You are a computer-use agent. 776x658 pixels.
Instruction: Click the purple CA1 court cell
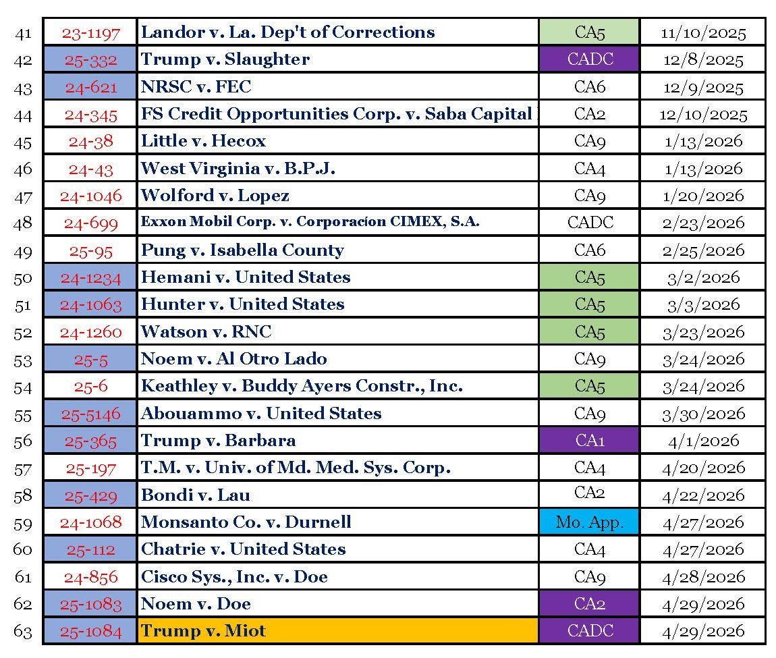(x=590, y=440)
